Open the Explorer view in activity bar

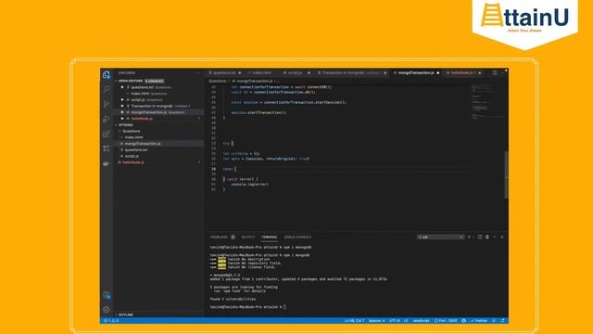(107, 74)
